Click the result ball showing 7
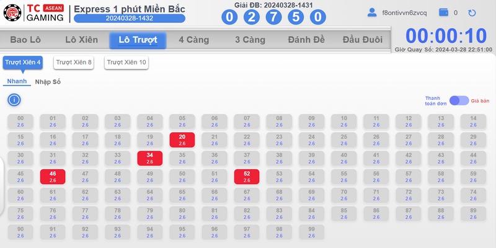 tap(273, 17)
